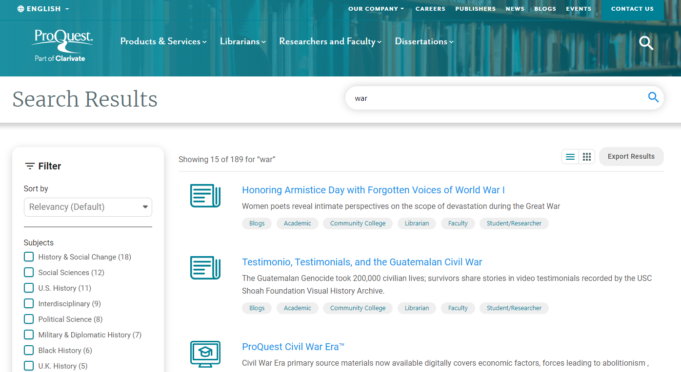The image size is (681, 372).
Task: Click 'Part of Clarivate' text
Action: pyautogui.click(x=60, y=58)
